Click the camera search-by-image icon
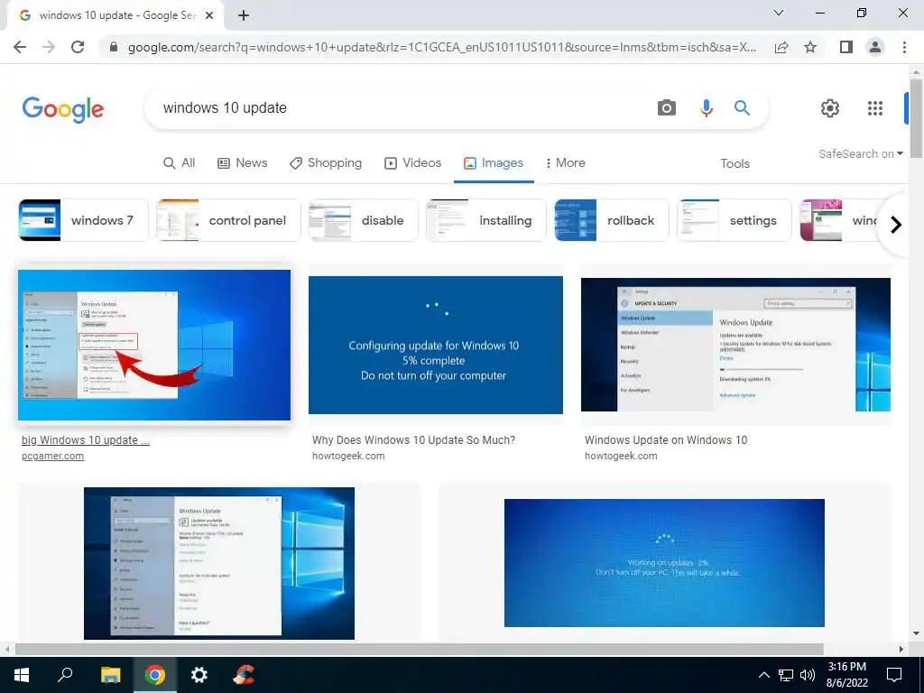This screenshot has height=693, width=924. coord(667,108)
